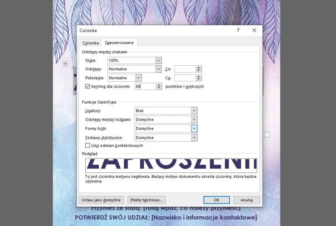336x226 pixels.
Task: Open the Formy liczb dropdown
Action: (194, 128)
